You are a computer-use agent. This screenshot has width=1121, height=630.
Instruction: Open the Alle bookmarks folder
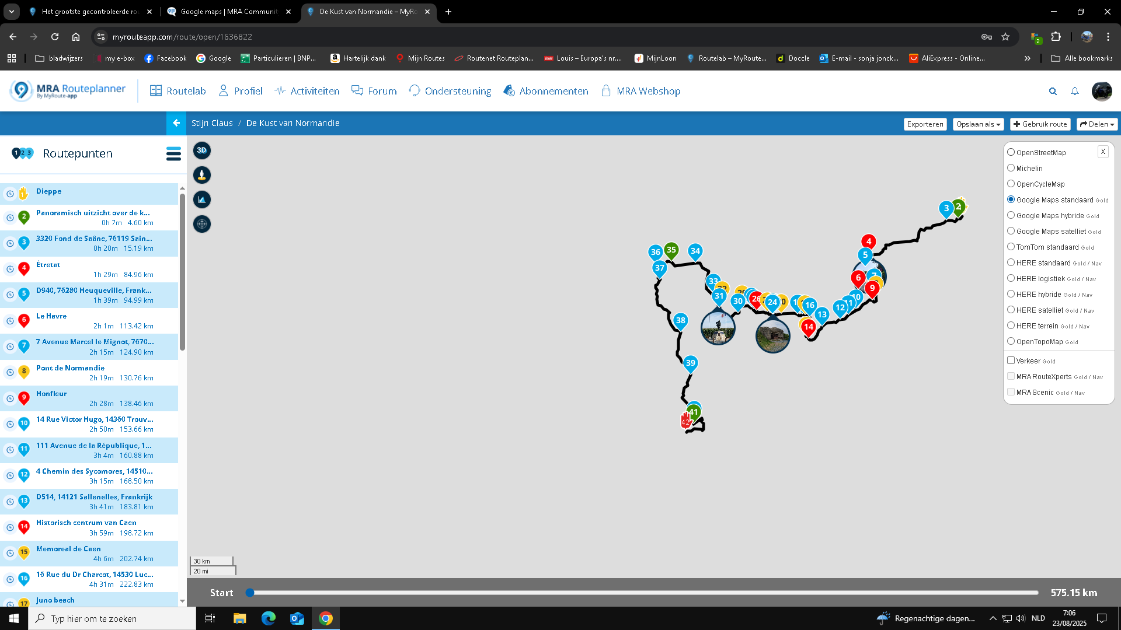coord(1081,58)
